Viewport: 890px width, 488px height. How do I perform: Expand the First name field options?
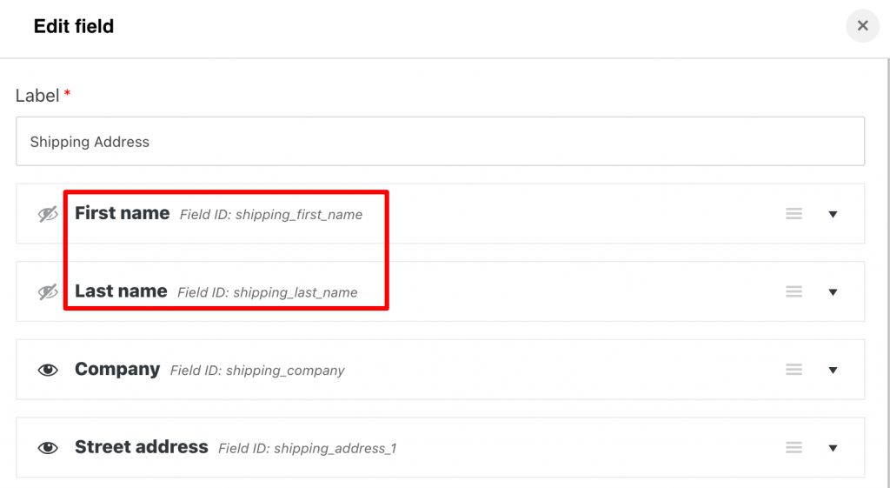[x=833, y=214]
